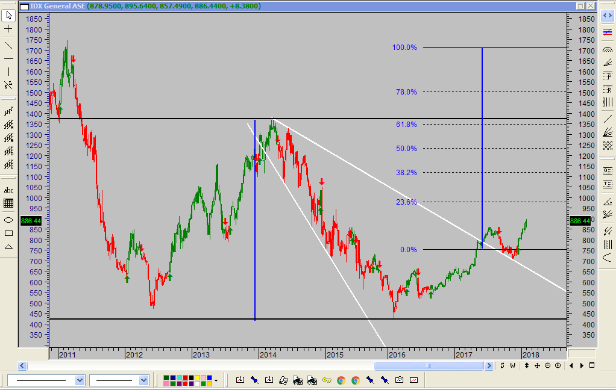Image resolution: width=616 pixels, height=390 pixels.
Task: Pick the diagonal trendline tool in left toolbar
Action: coord(8,46)
